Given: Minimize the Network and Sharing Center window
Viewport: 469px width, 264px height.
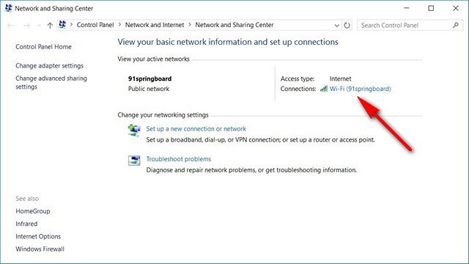Looking at the screenshot, I should [407, 8].
